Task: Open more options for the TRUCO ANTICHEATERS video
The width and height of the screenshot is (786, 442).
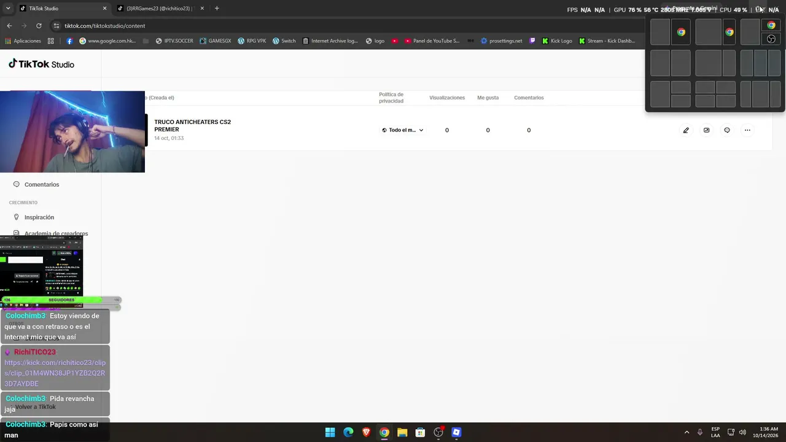Action: (x=747, y=130)
